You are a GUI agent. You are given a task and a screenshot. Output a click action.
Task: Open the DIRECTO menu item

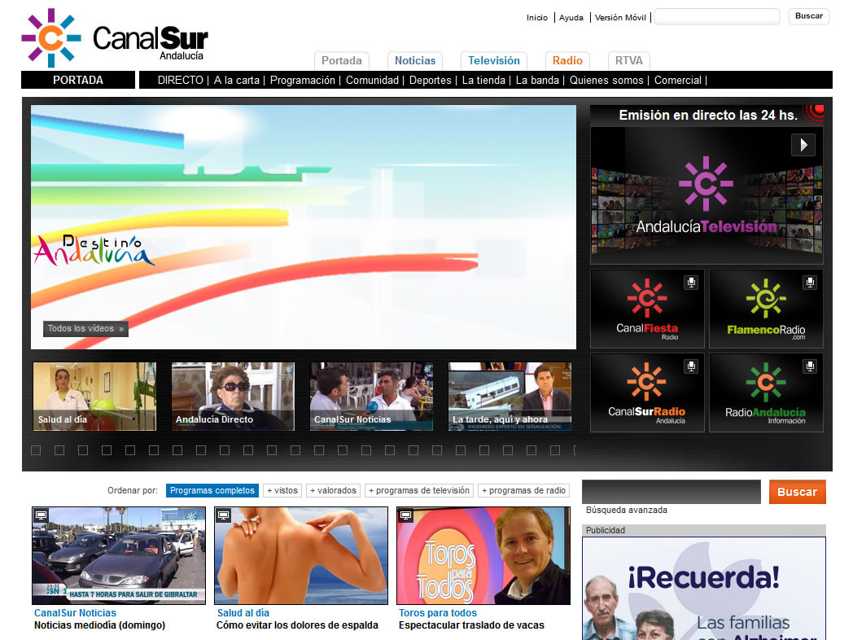coord(181,80)
